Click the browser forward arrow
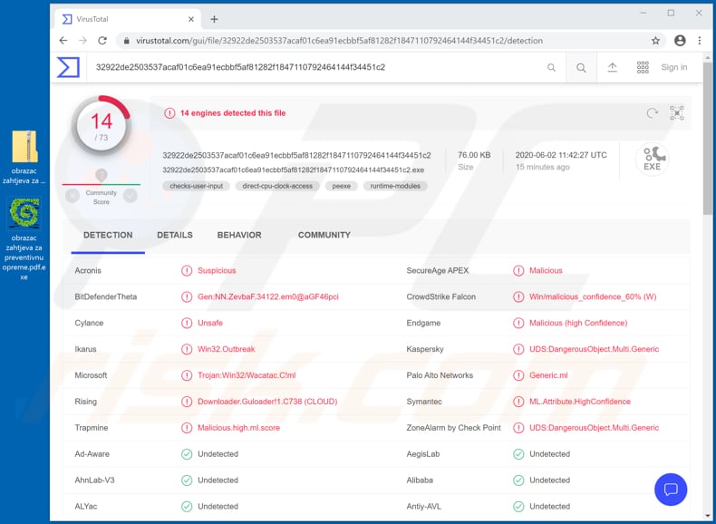This screenshot has width=716, height=524. (82, 41)
